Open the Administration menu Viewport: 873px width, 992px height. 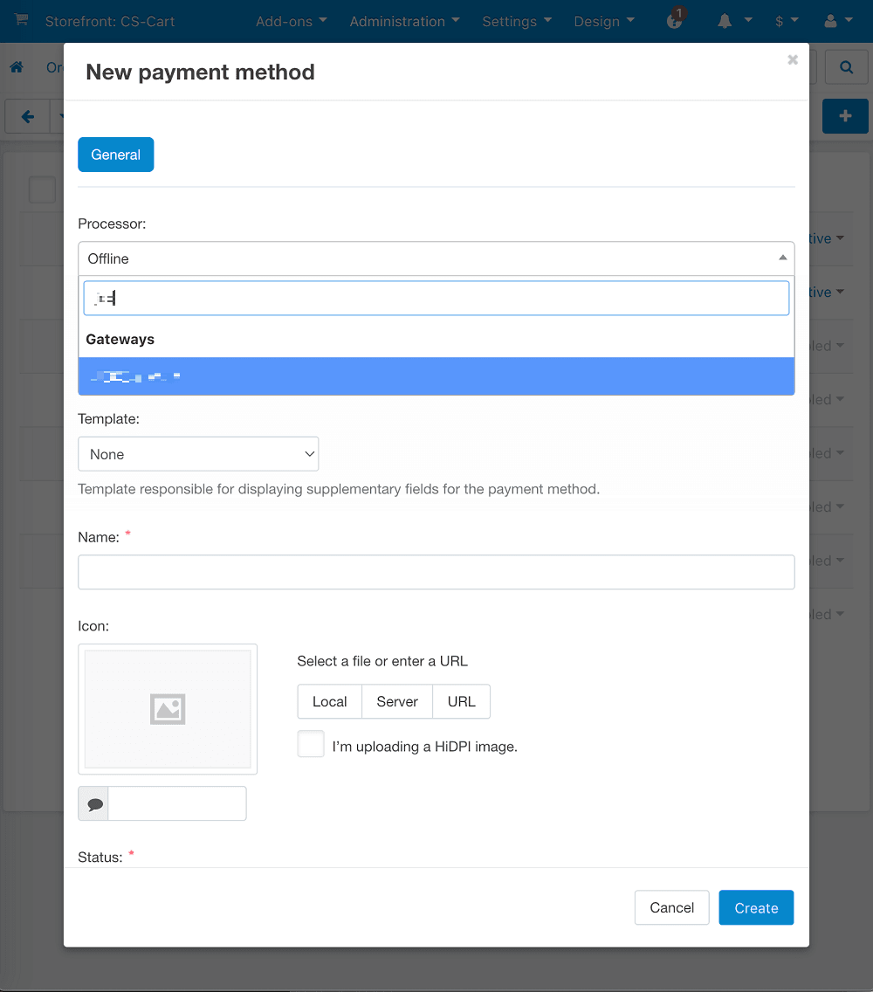pos(404,21)
